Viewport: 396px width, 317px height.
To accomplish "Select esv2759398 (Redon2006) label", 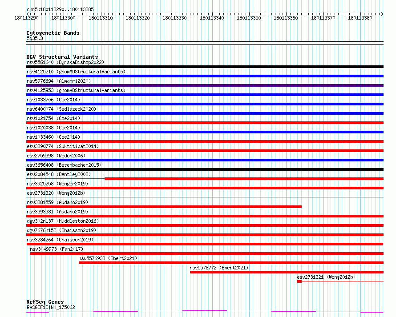I will (56, 156).
